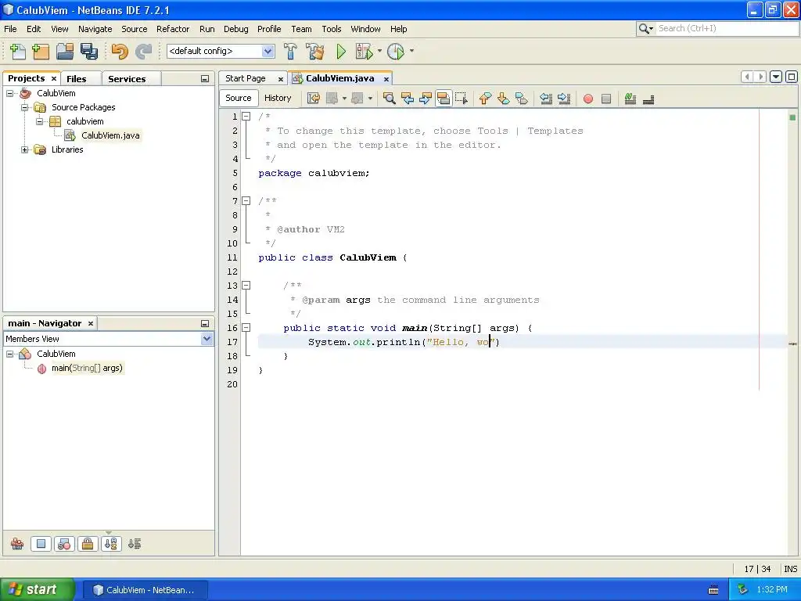
Task: Collapse the calubviem package node
Action: (x=39, y=121)
